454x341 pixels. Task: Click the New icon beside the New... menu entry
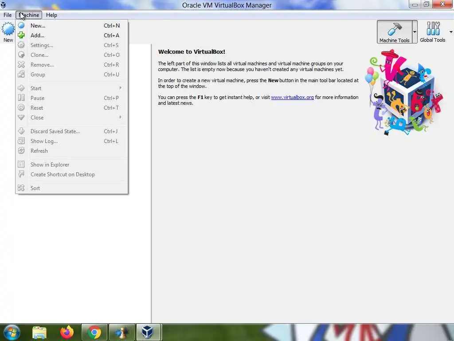tap(21, 25)
